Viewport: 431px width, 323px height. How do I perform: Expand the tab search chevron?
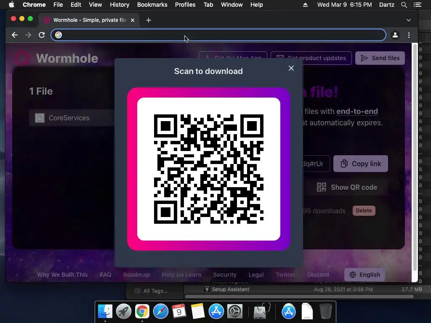click(408, 20)
